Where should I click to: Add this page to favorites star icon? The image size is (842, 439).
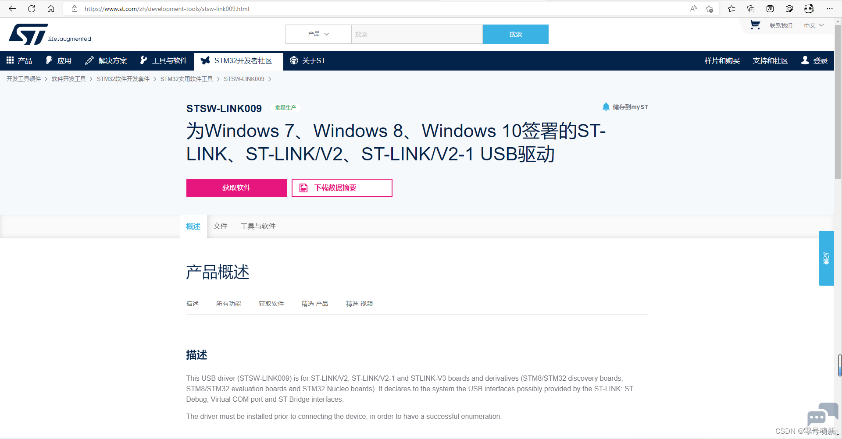(x=709, y=9)
